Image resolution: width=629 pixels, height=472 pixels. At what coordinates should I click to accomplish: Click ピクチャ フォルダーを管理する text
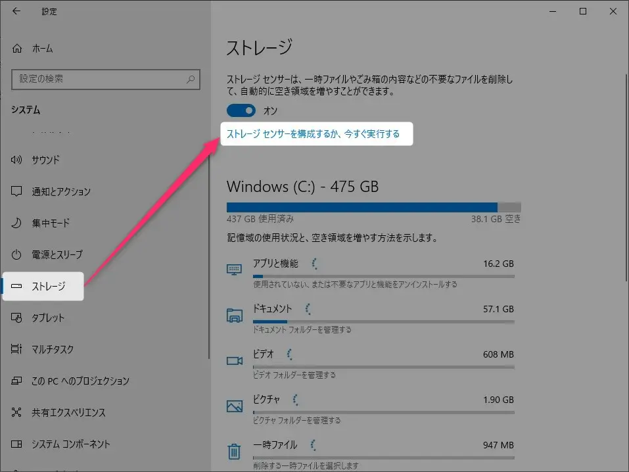297,420
